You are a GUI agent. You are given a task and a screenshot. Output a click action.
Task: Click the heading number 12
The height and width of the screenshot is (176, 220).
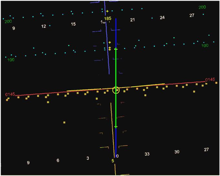click(44, 26)
